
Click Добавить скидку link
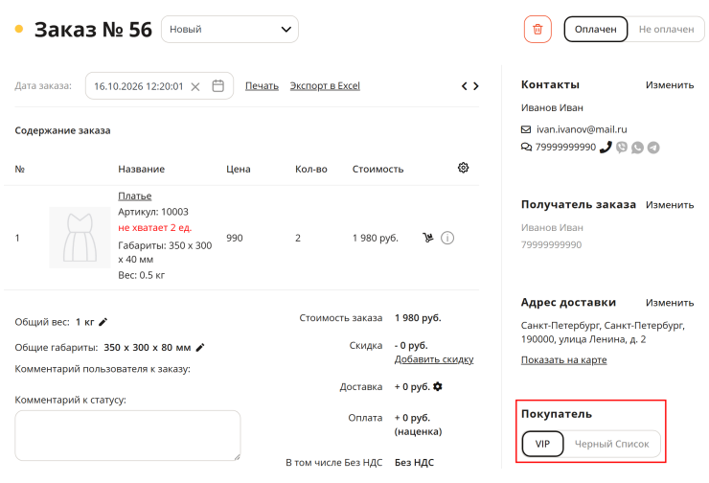[434, 359]
